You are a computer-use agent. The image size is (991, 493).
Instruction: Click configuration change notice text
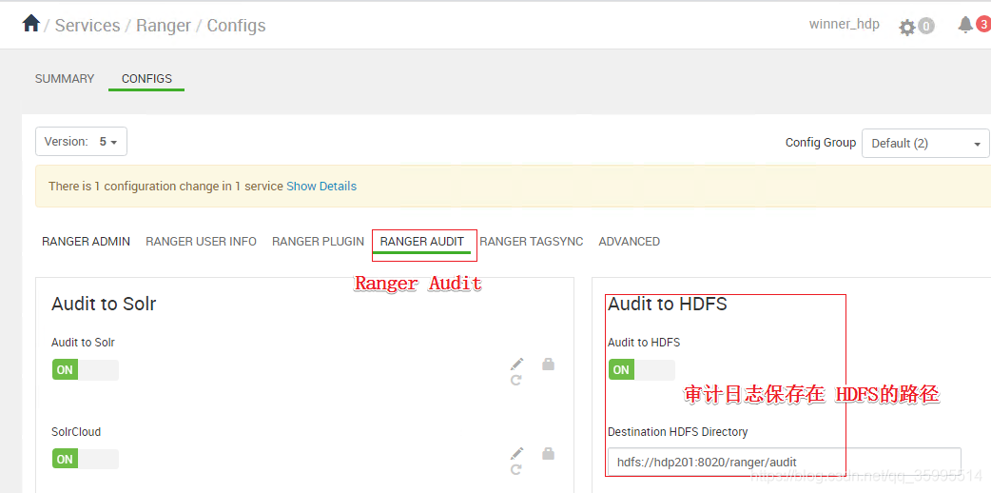166,186
